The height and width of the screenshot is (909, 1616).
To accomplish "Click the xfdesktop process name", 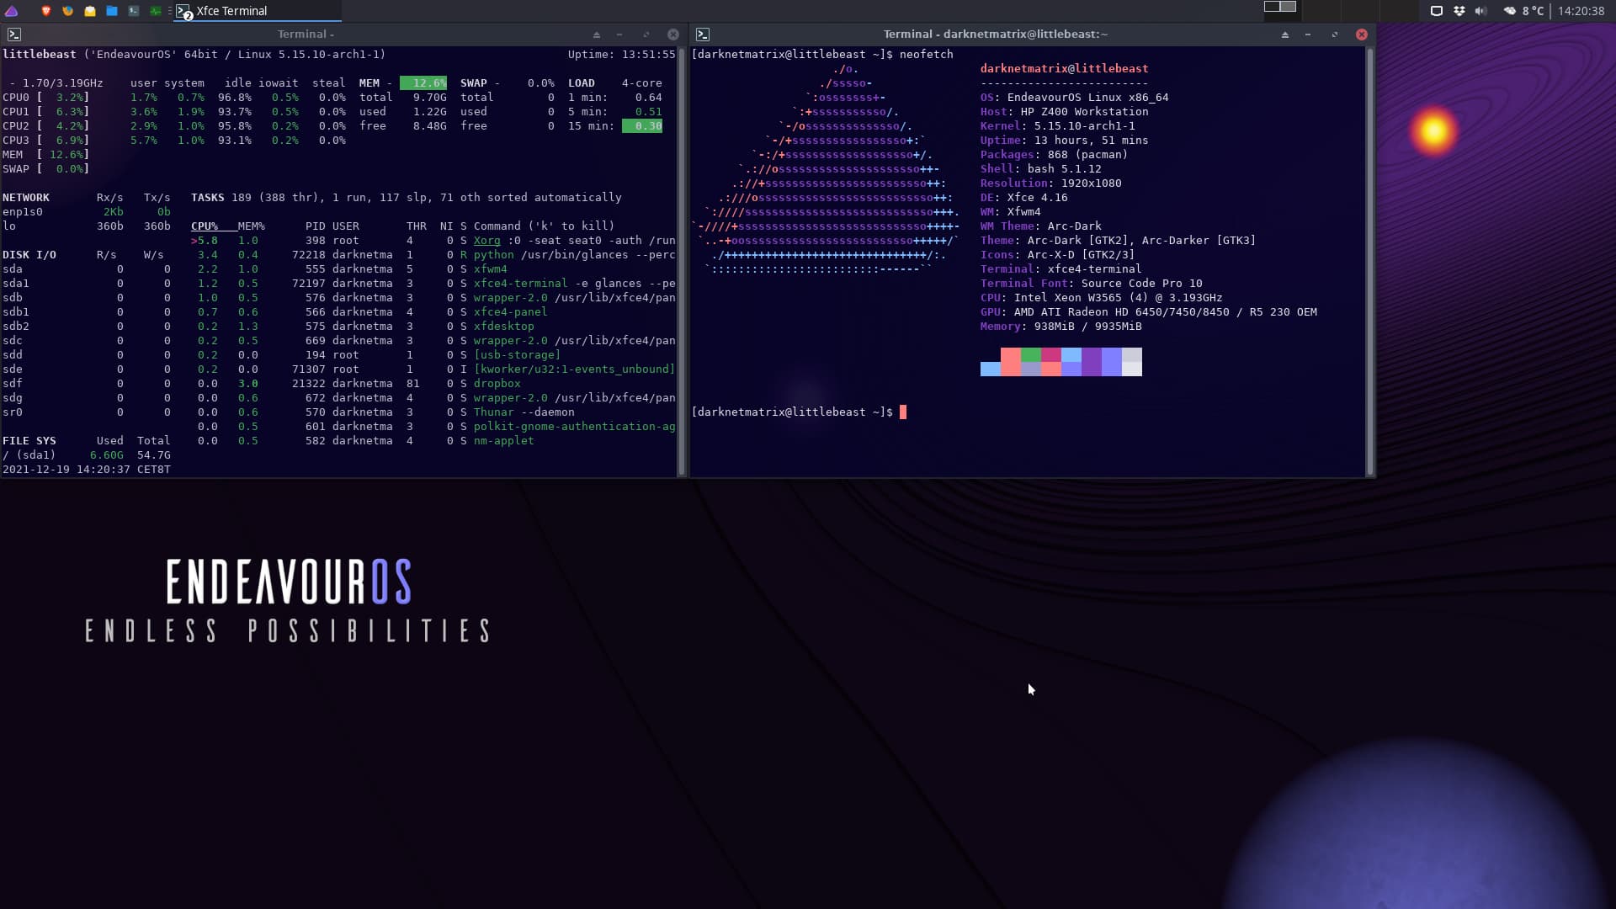I will [504, 326].
